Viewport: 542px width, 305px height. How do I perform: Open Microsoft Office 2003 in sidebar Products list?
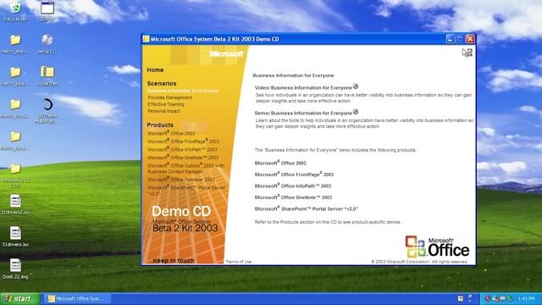point(171,133)
